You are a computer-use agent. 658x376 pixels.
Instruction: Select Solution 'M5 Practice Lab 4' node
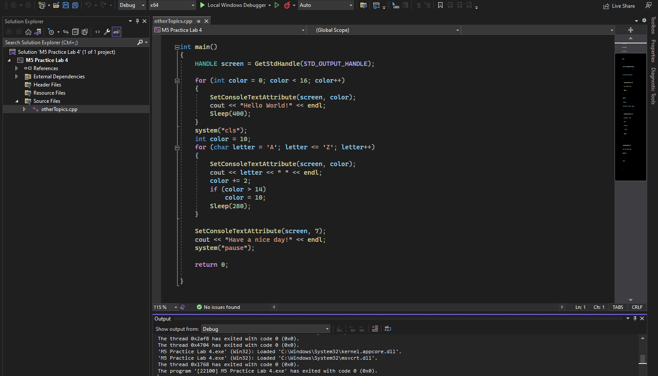click(67, 52)
